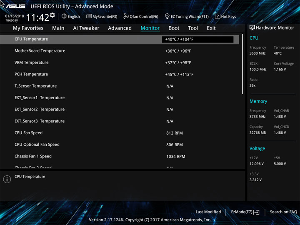Image resolution: width=300 pixels, height=225 pixels.
Task: Click the ASUS logo
Action: point(15,7)
